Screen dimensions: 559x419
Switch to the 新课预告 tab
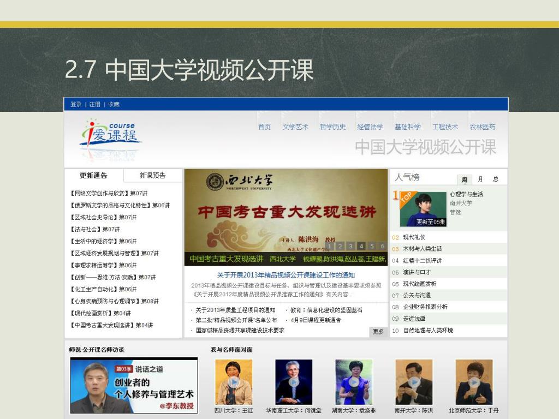point(153,176)
